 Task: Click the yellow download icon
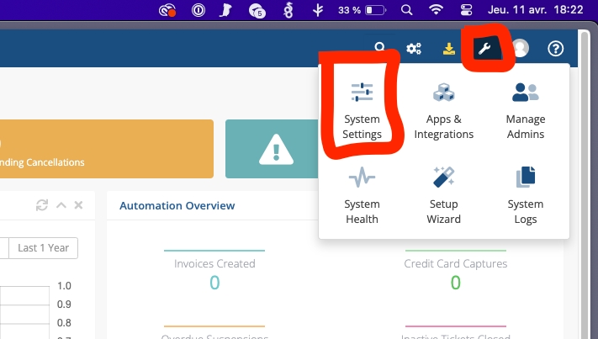tap(449, 49)
